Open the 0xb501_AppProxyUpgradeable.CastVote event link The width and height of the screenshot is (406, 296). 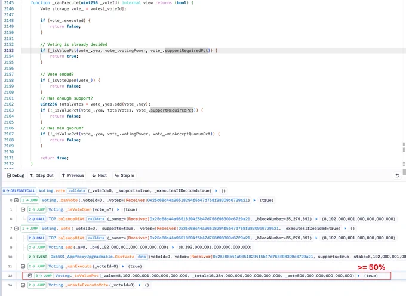92,257
